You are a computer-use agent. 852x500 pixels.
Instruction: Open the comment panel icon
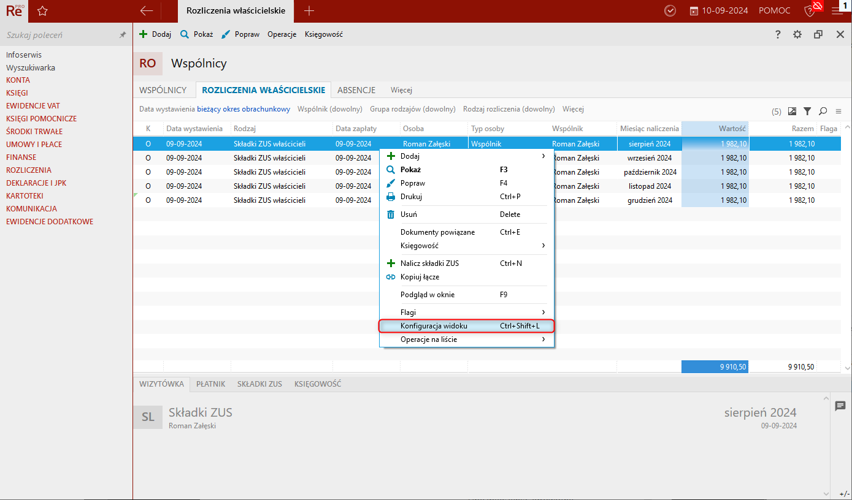[x=840, y=406]
